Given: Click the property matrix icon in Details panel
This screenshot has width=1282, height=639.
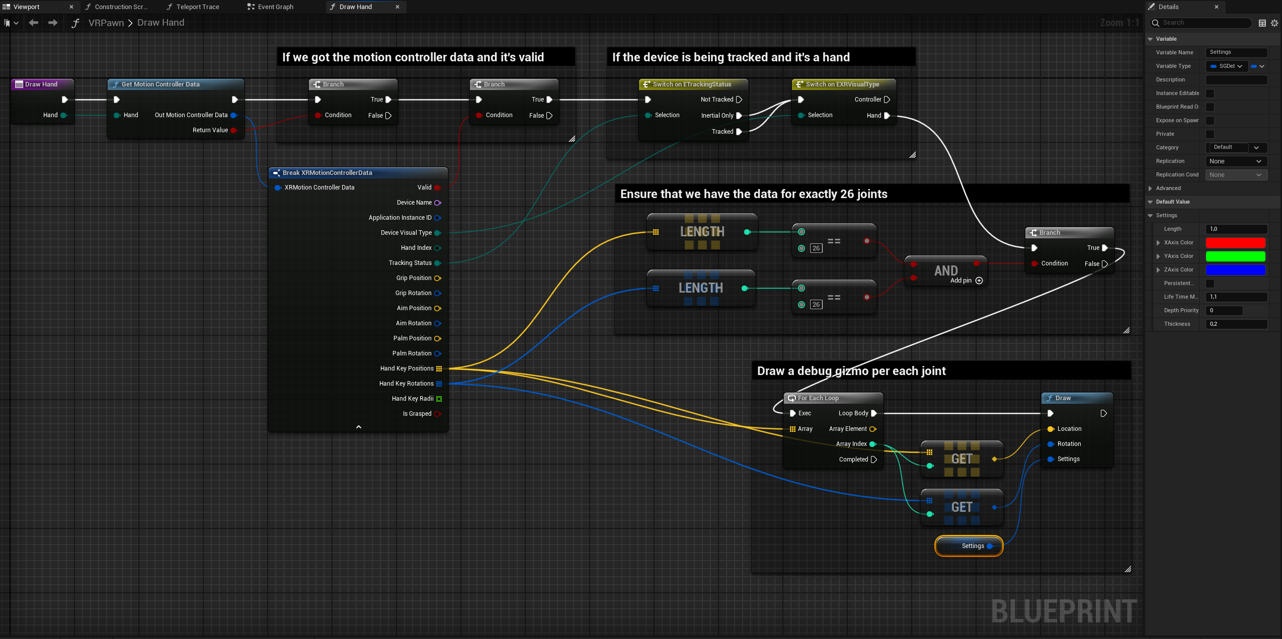Looking at the screenshot, I should point(1262,23).
